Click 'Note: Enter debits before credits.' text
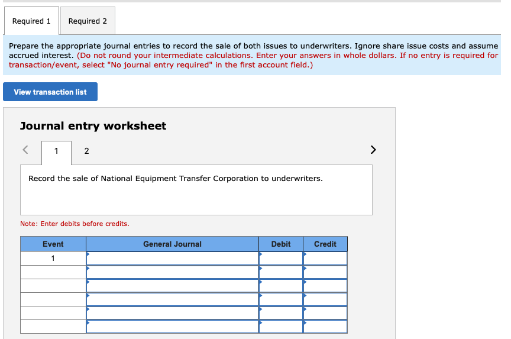The width and height of the screenshot is (511, 339). point(75,224)
